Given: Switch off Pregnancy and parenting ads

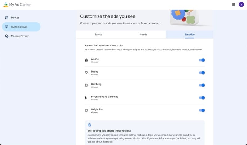Looking at the screenshot, I should tap(202, 98).
